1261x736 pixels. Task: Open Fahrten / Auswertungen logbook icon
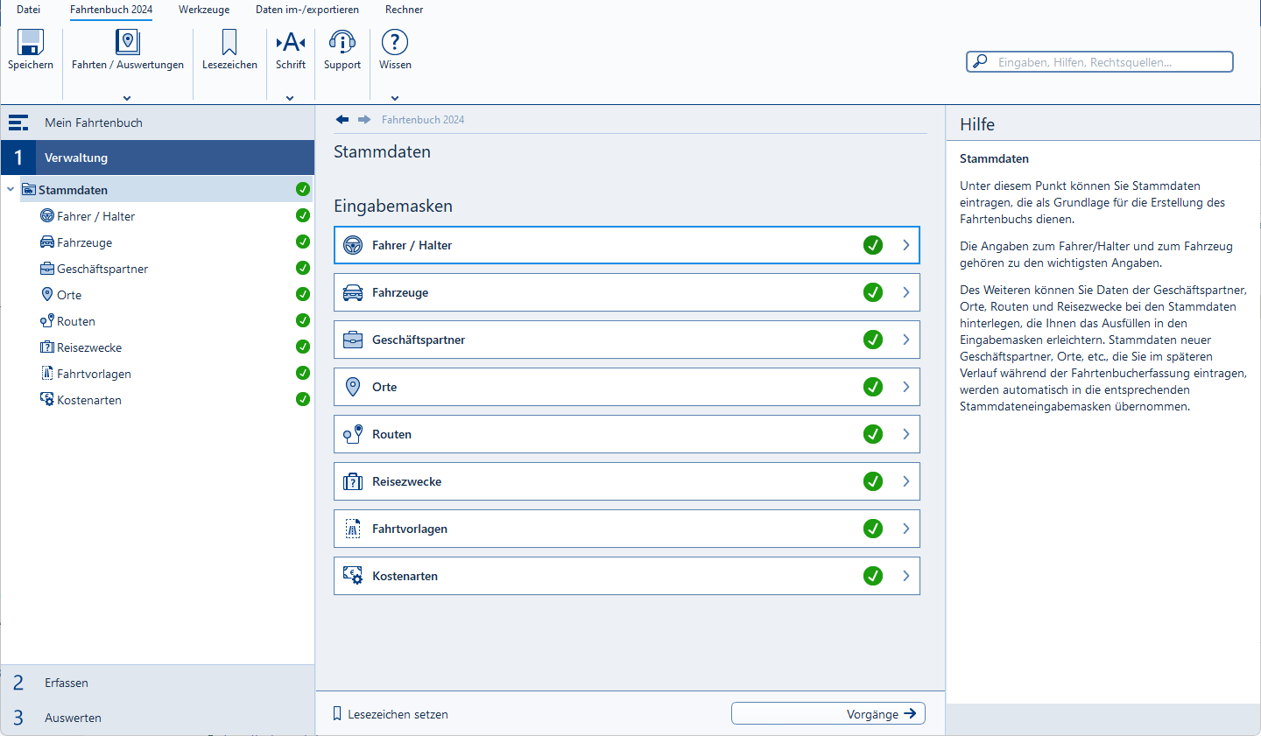(128, 42)
